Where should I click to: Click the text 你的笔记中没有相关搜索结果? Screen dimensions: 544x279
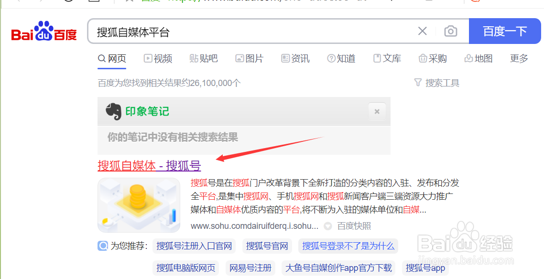[173, 137]
